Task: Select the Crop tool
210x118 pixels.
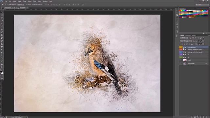Action: [x=2, y=24]
